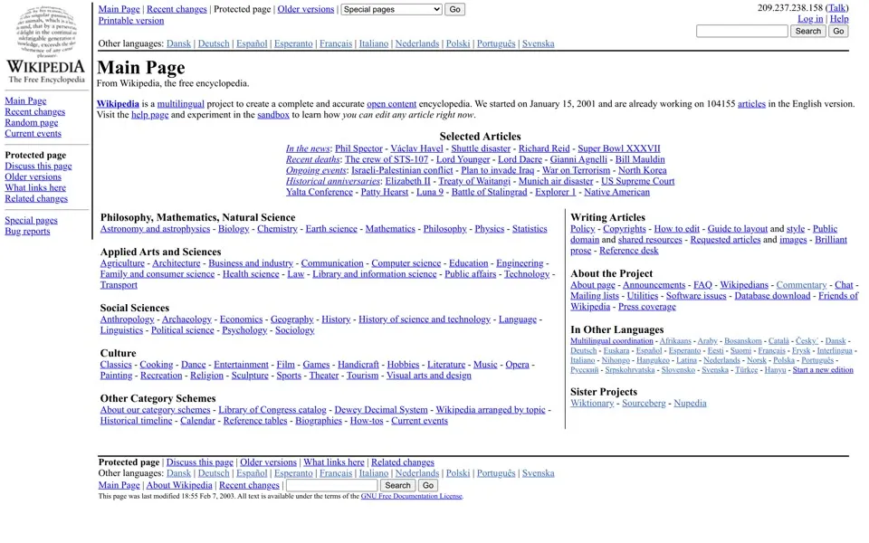Open the Talk link beside the IP address
This screenshot has width=869, height=543.
(x=836, y=8)
